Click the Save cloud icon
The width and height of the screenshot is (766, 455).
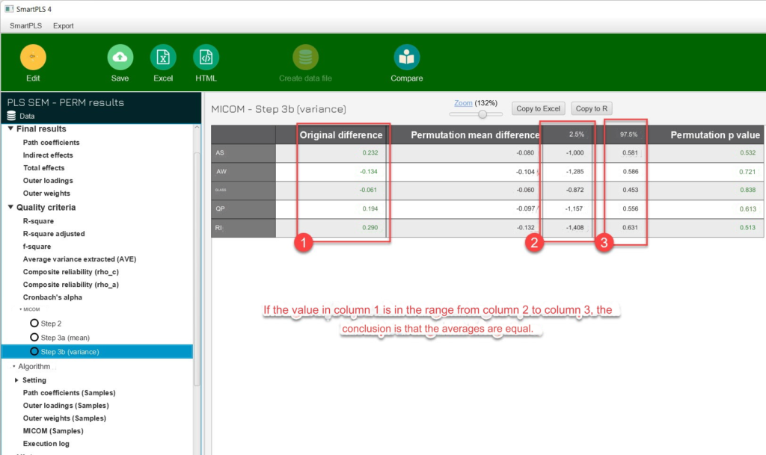120,58
